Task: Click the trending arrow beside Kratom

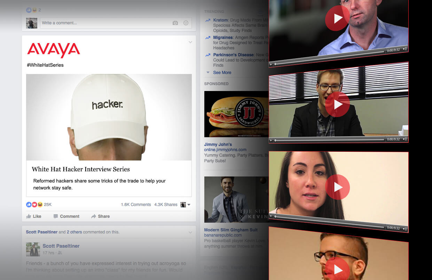Action: [208, 20]
